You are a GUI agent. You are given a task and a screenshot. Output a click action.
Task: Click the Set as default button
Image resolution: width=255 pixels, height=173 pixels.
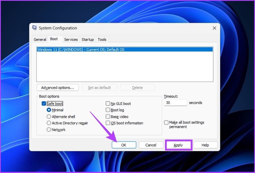click(99, 88)
